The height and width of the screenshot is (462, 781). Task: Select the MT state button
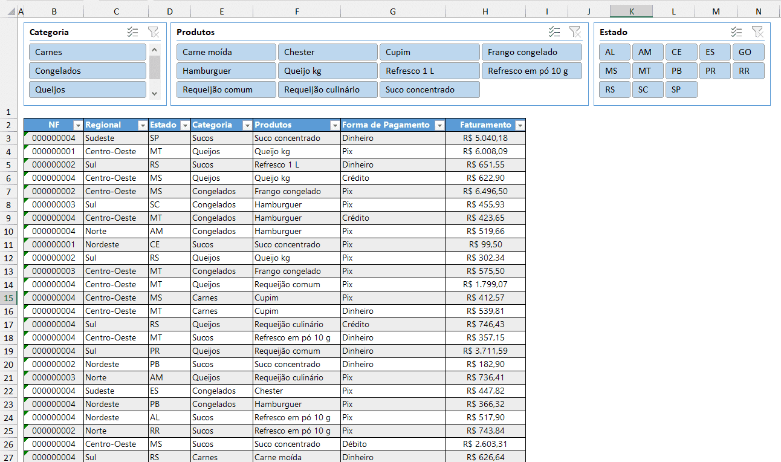[x=647, y=70]
